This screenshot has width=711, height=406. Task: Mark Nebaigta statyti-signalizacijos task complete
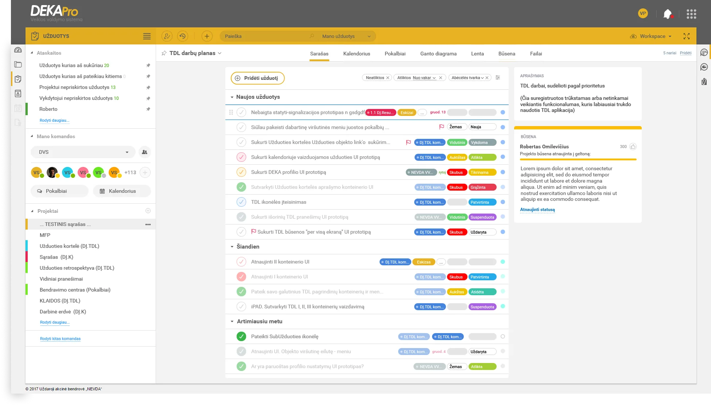[x=241, y=112]
